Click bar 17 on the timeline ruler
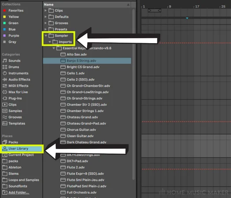The image size is (231, 198). click(x=197, y=7)
